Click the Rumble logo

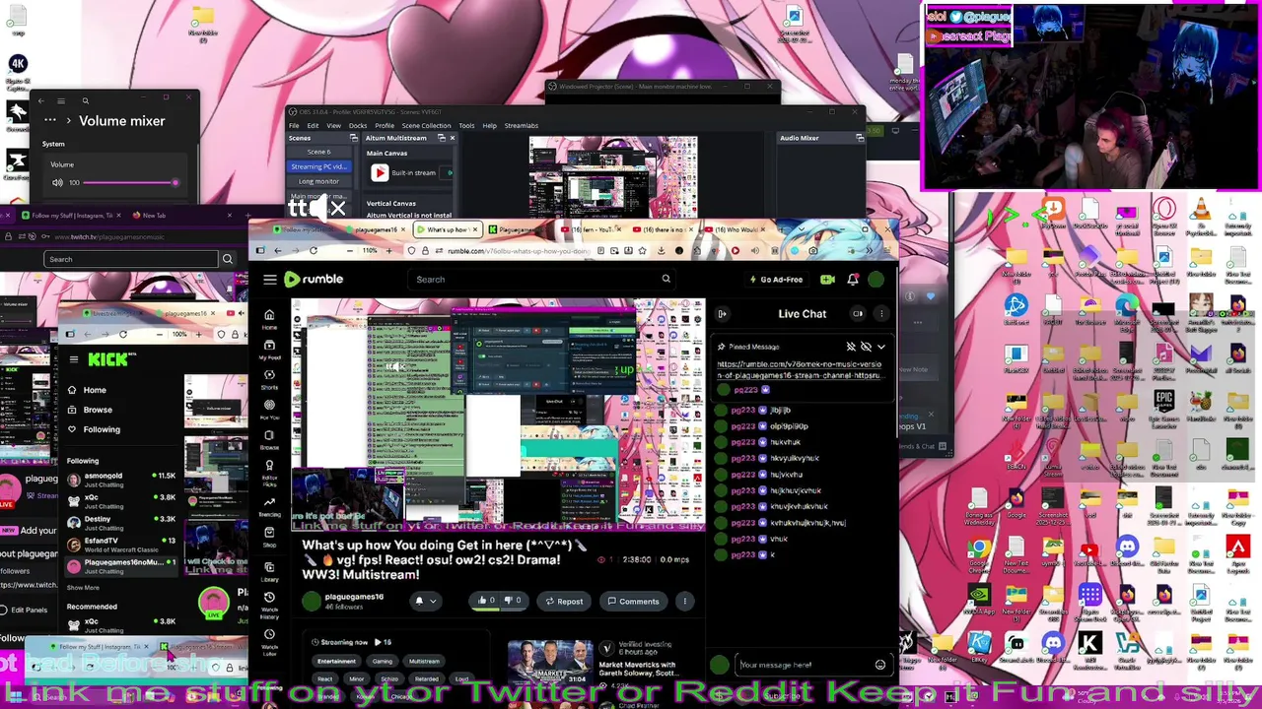314,280
